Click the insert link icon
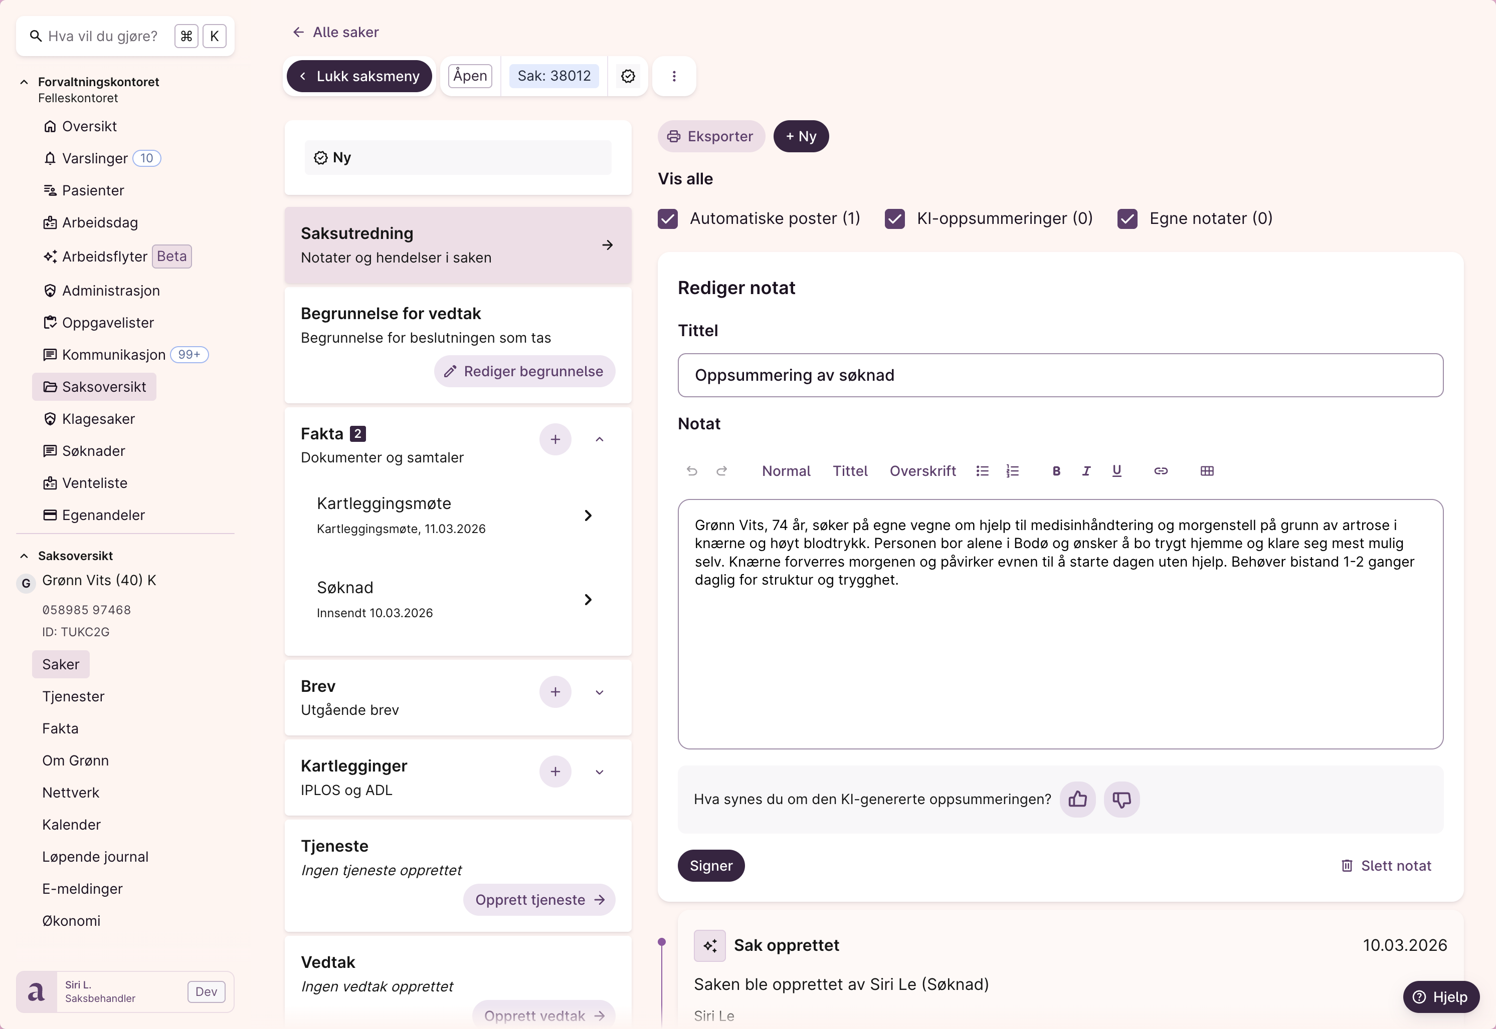Viewport: 1496px width, 1029px height. click(x=1160, y=470)
